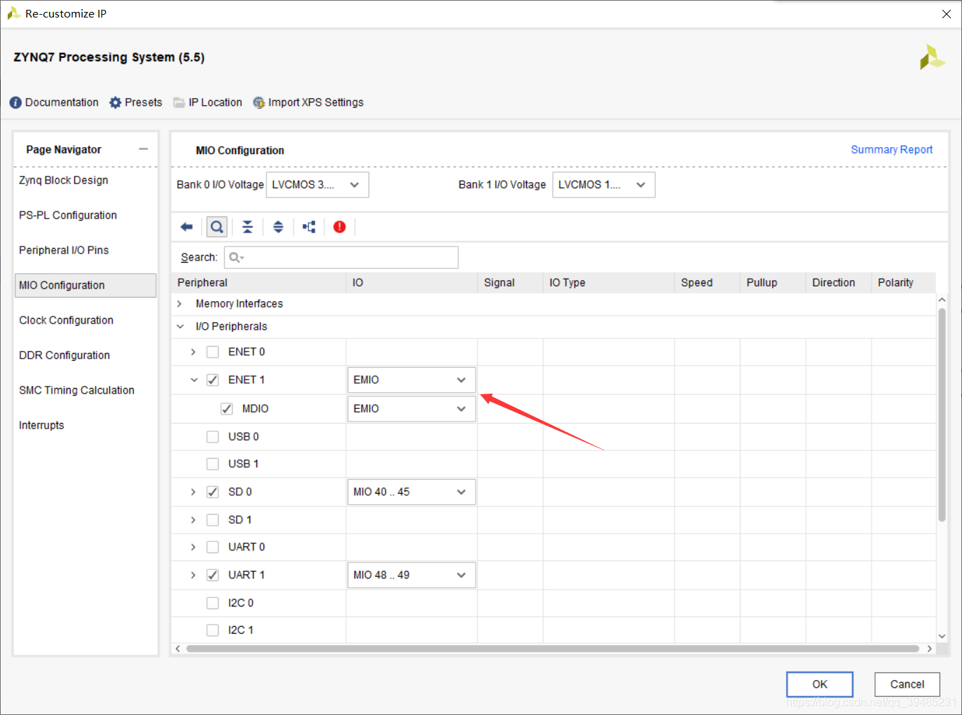Expand the UART 0 row
Screen dimensions: 962x715
click(x=193, y=548)
